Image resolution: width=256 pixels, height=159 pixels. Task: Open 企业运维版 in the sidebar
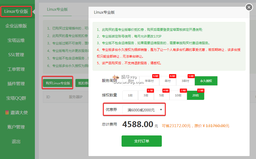tap(16, 26)
